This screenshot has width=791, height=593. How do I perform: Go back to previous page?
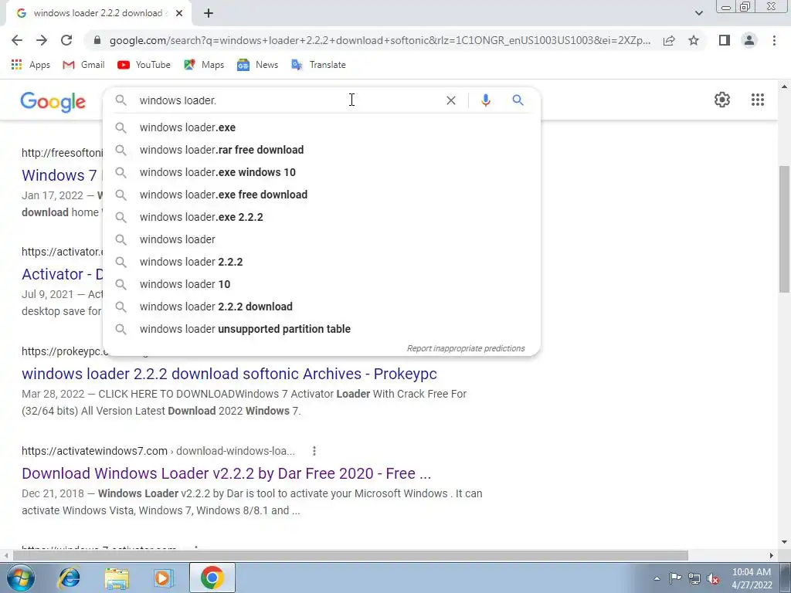17,40
